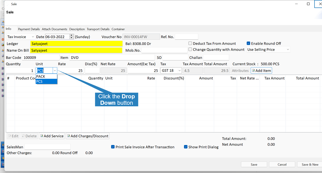This screenshot has height=173, width=322.
Task: Open the Transport Details tab
Action: (98, 29)
